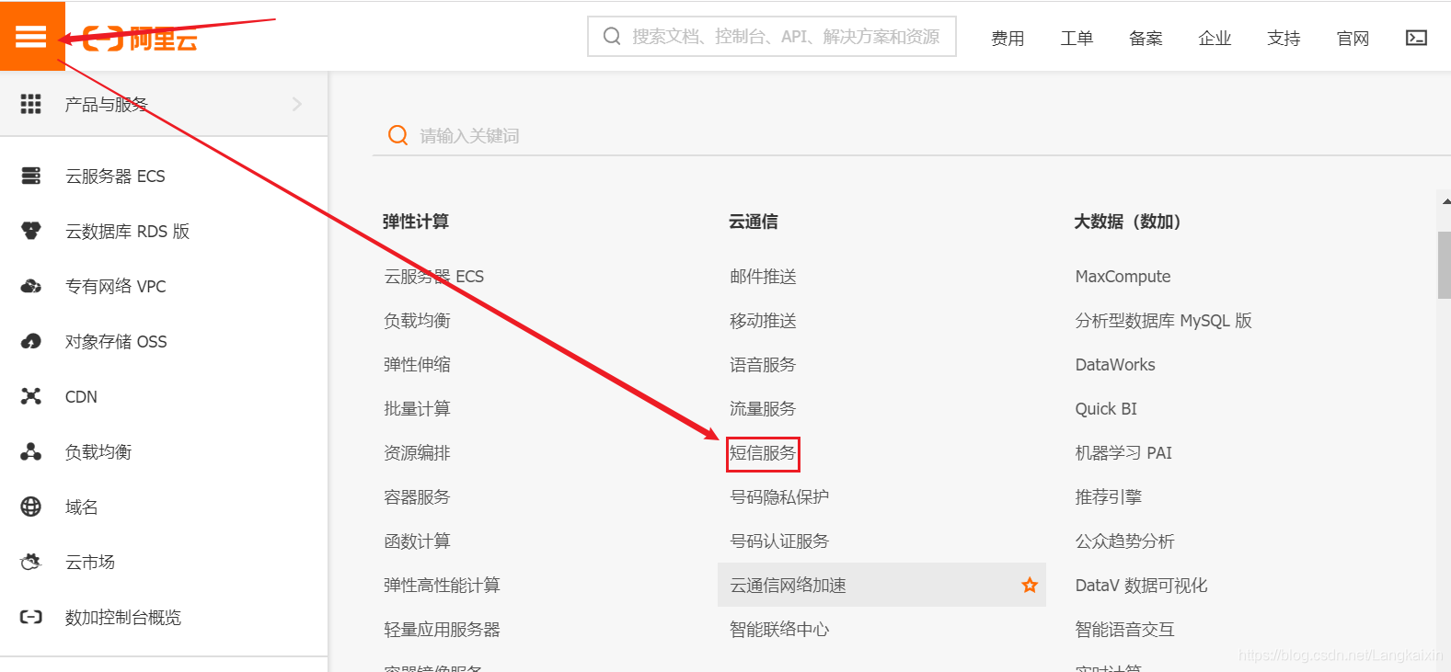Open the orange hamburger menu
The image size is (1451, 672).
point(31,36)
